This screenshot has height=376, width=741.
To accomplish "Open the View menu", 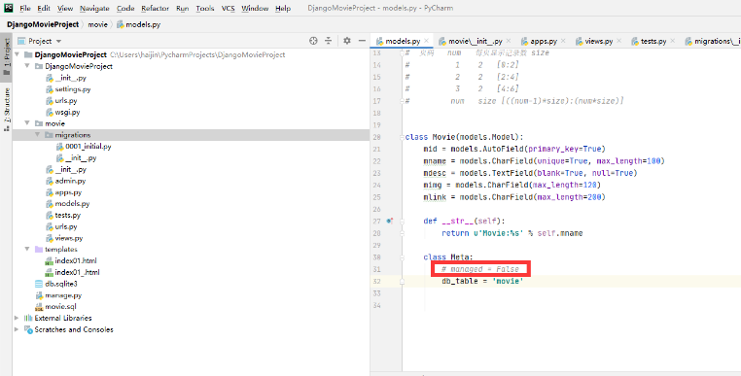I will point(65,9).
